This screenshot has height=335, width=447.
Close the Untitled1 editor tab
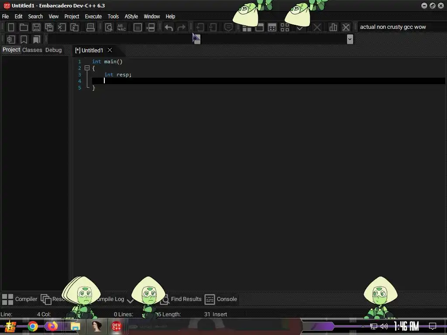[x=110, y=50]
